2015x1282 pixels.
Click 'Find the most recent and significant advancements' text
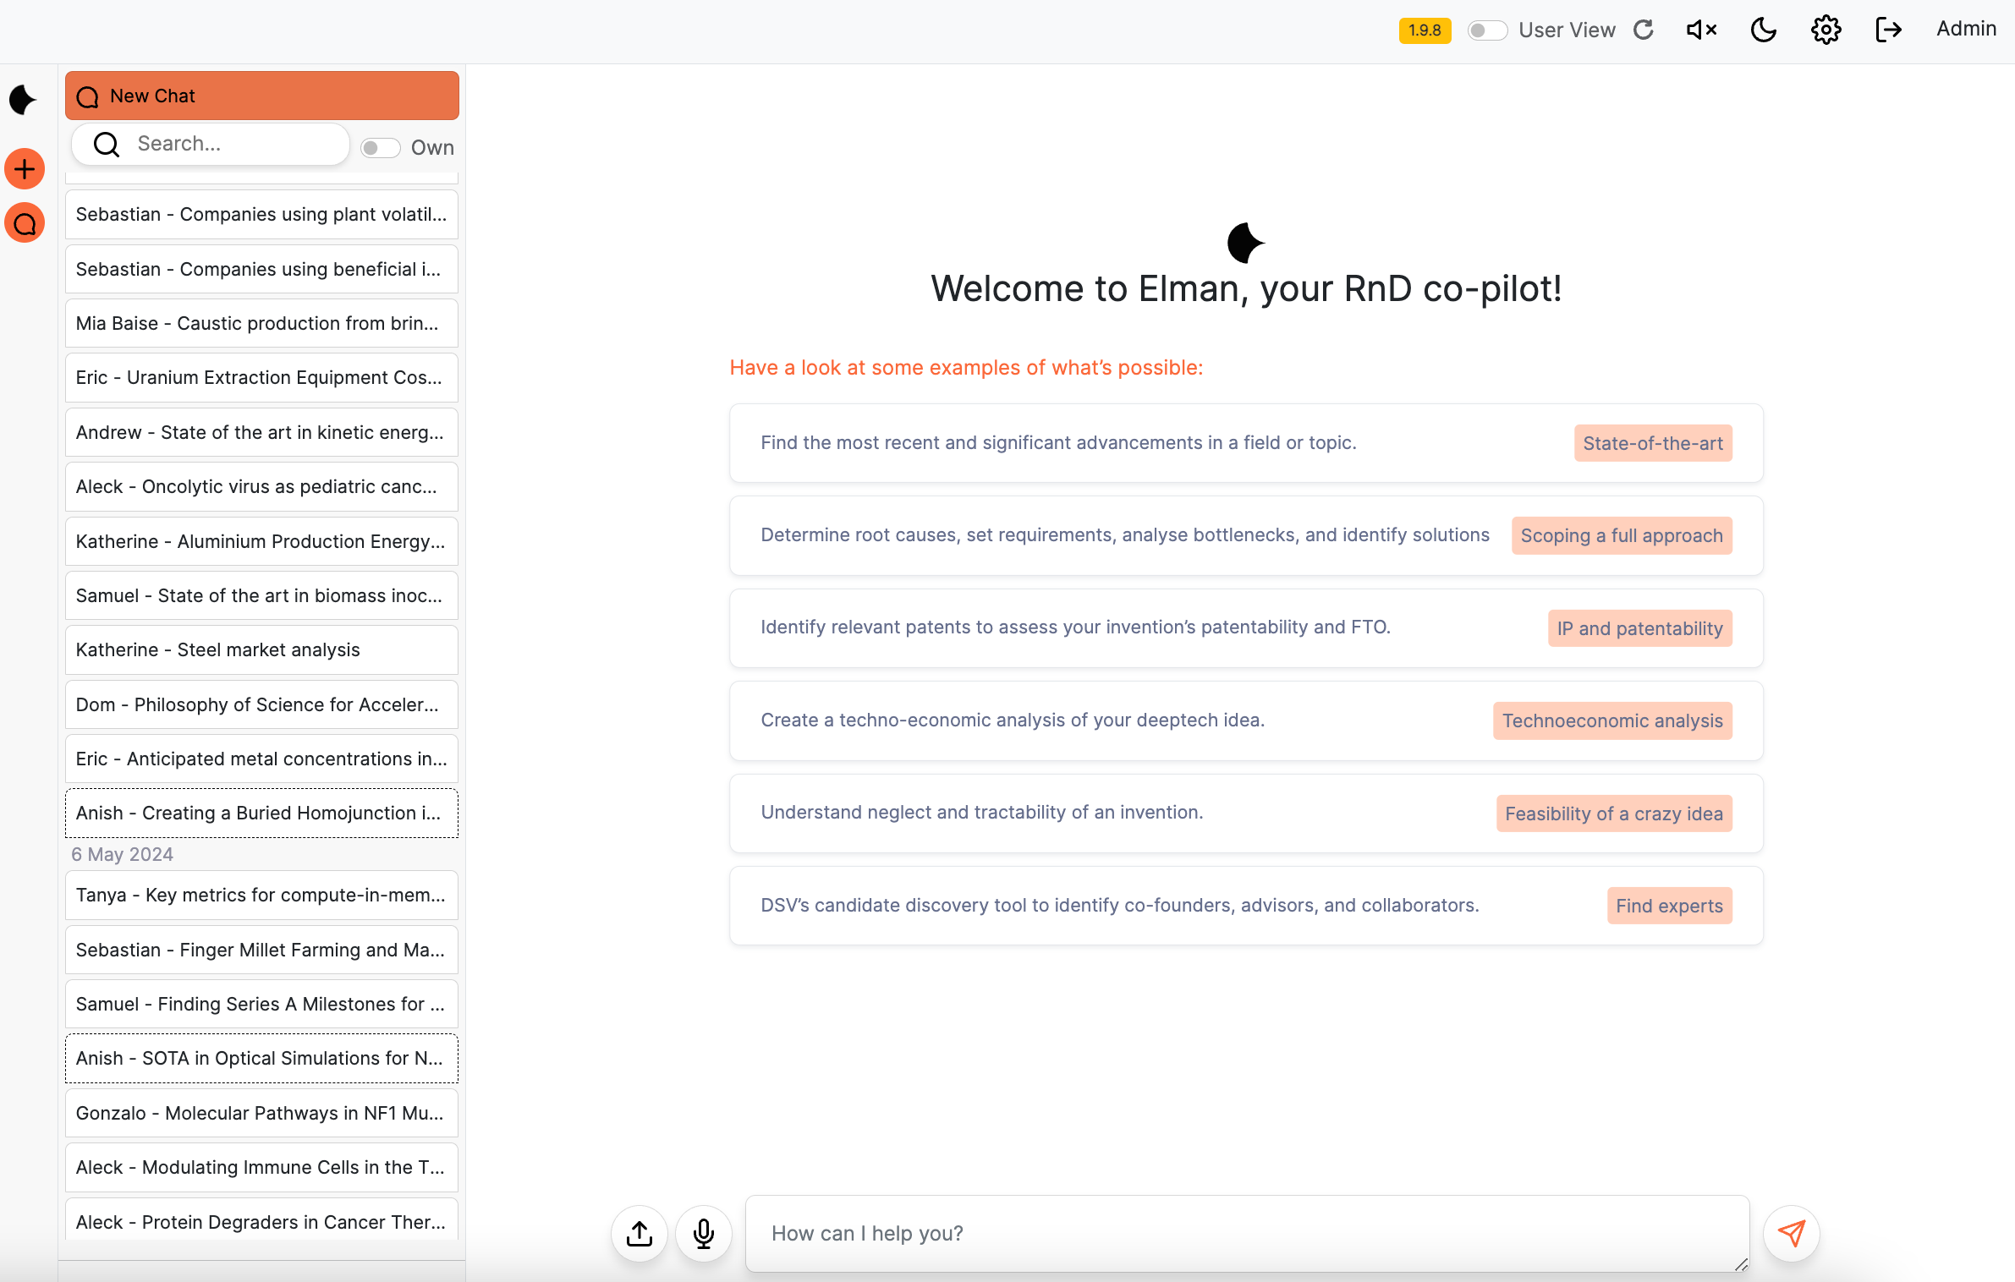(1058, 443)
